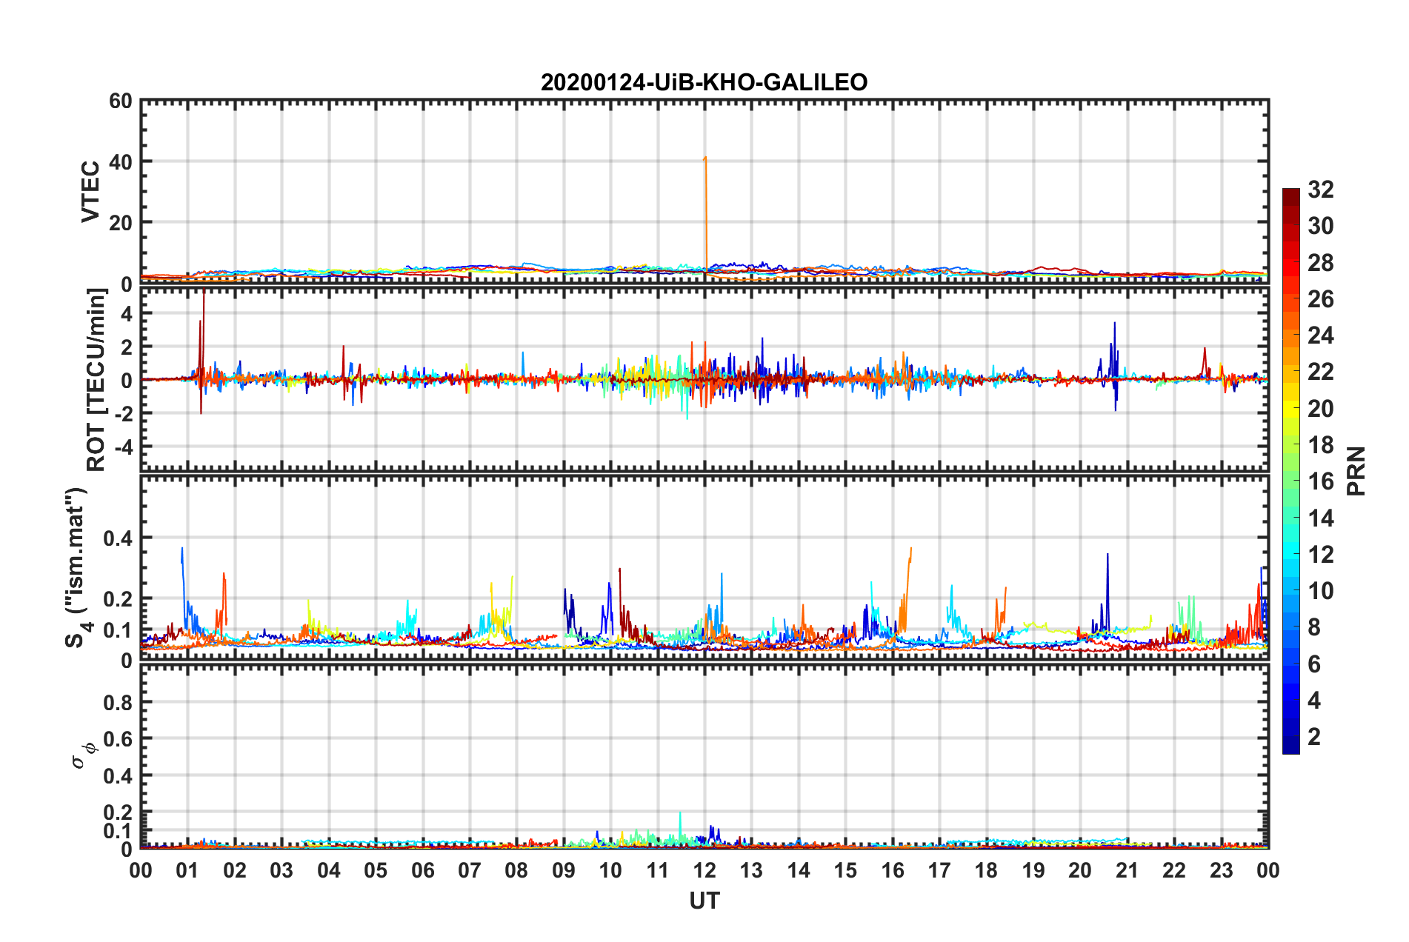Click the dark blue bottom of PRN colorbar
1409x942 pixels.
coord(1290,745)
